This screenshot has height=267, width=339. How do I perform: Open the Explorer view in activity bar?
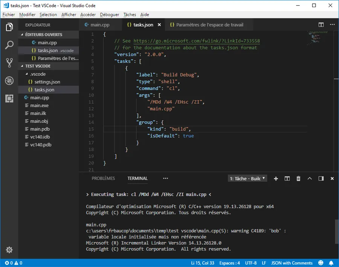[x=9, y=27]
